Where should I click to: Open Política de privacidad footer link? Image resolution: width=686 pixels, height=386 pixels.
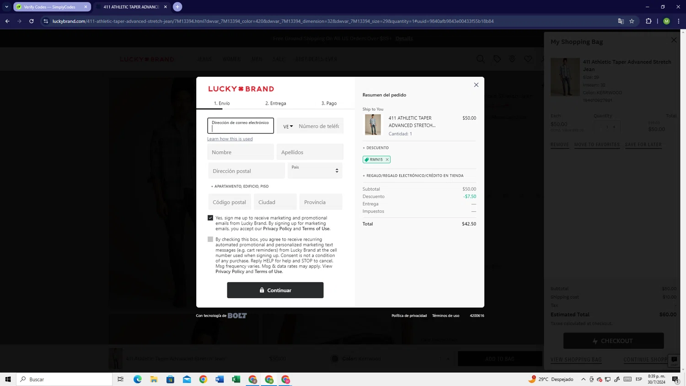click(x=409, y=316)
